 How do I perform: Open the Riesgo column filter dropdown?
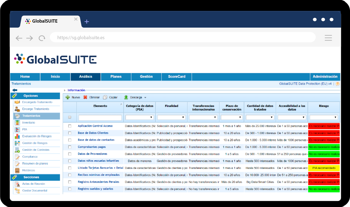[324, 117]
